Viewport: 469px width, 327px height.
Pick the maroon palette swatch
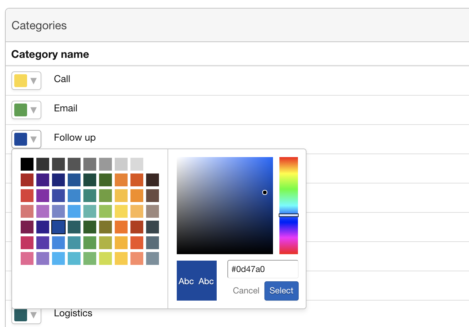pos(27,227)
